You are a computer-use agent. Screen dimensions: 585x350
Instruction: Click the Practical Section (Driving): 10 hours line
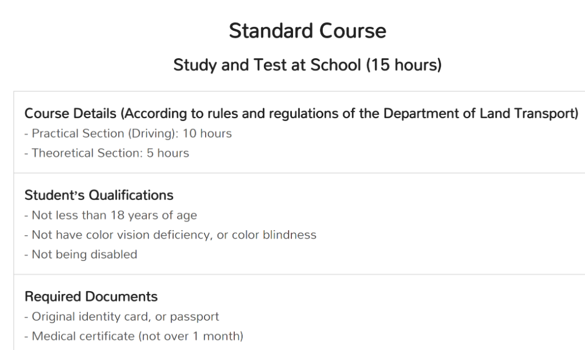pyautogui.click(x=128, y=134)
